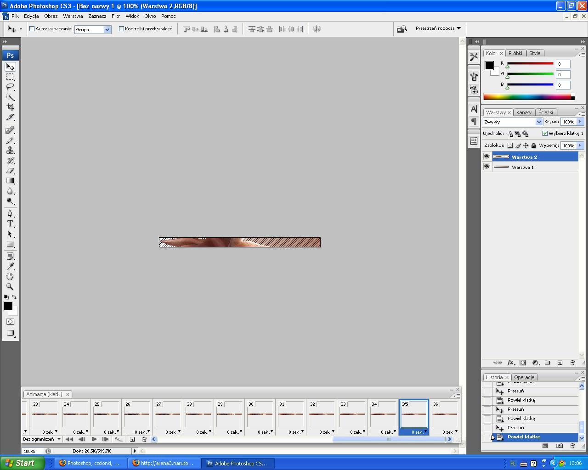Viewport: 588px width, 470px height.
Task: Hide Warstwa 2 layer visibility eye
Action: pos(486,157)
